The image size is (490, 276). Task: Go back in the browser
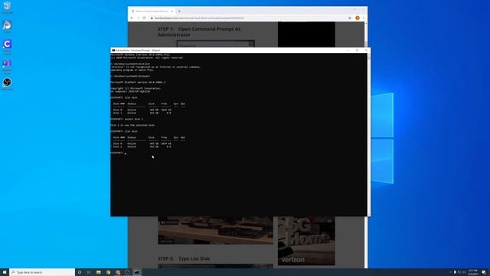[132, 18]
